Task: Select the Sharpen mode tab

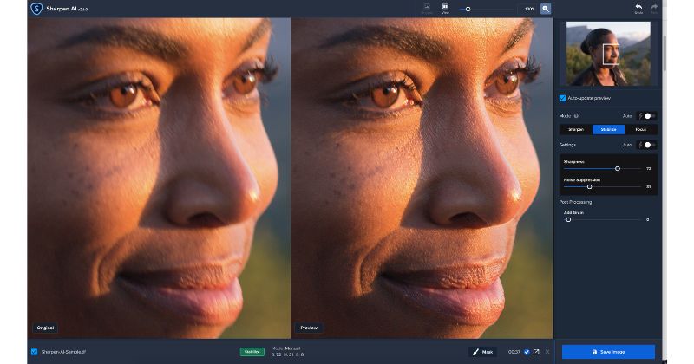Action: 576,130
